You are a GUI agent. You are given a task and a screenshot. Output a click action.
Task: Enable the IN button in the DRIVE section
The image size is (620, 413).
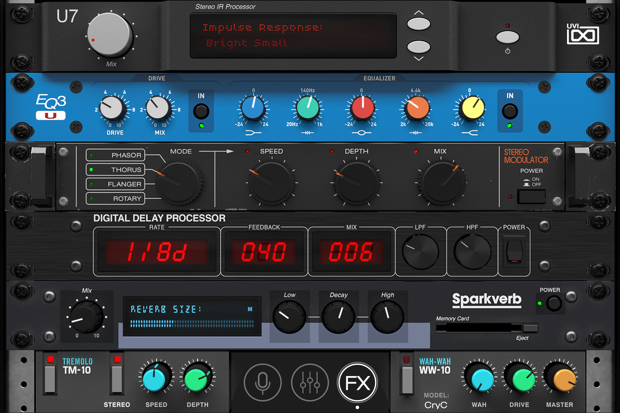[x=201, y=111]
